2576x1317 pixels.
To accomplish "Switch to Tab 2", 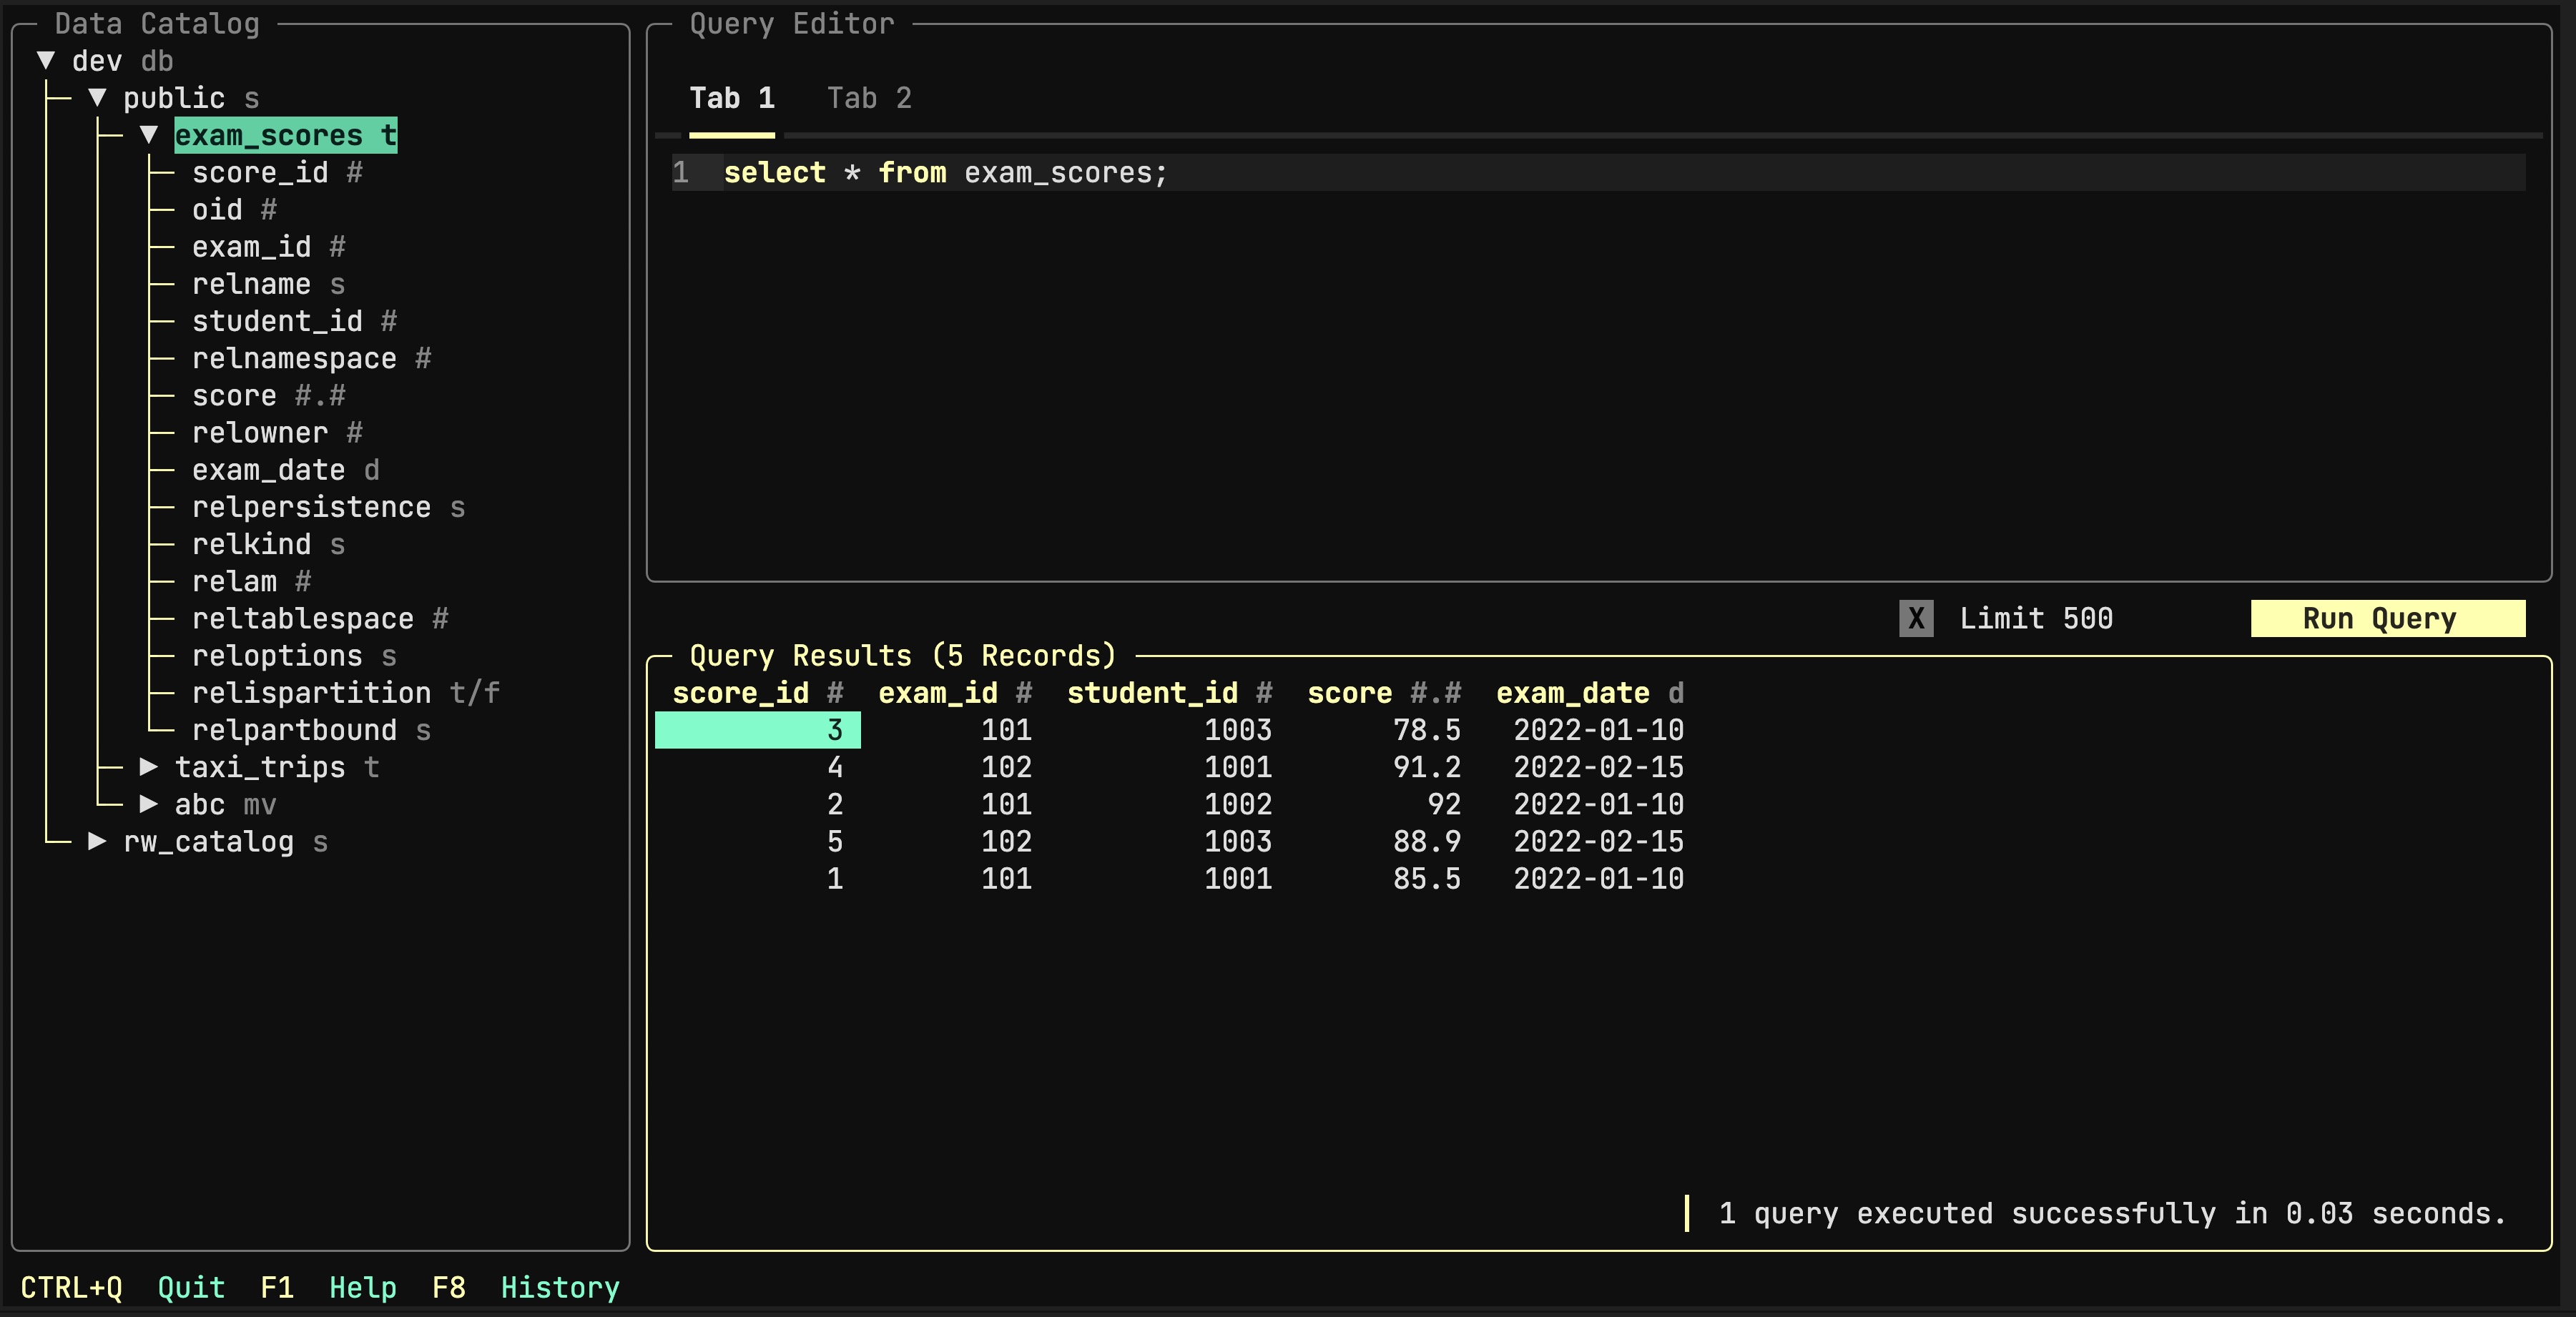I will [868, 98].
